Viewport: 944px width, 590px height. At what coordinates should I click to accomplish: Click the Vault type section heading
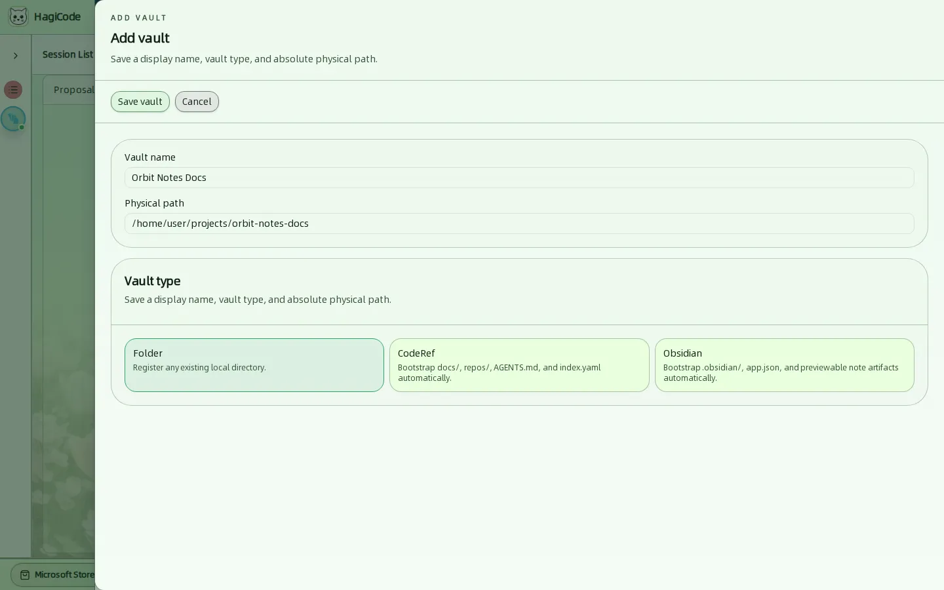pos(153,281)
